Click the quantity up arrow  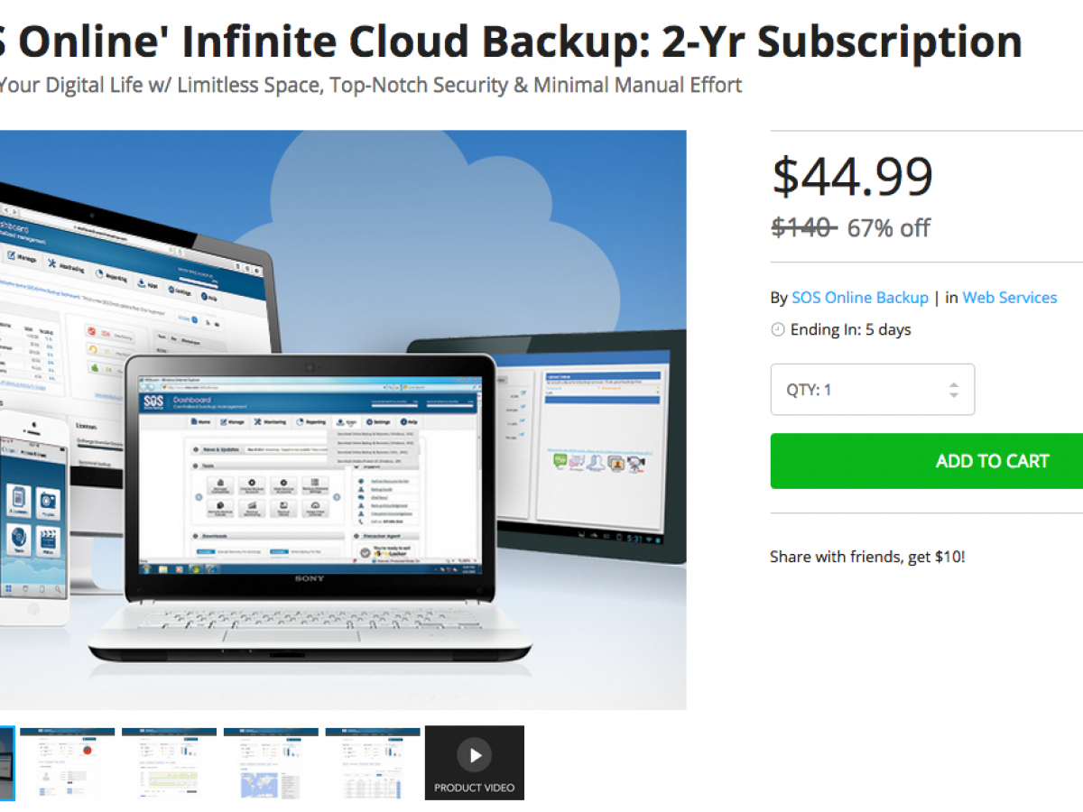click(953, 384)
